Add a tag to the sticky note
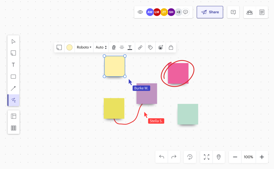Image resolution: width=274 pixels, height=169 pixels. (150, 47)
